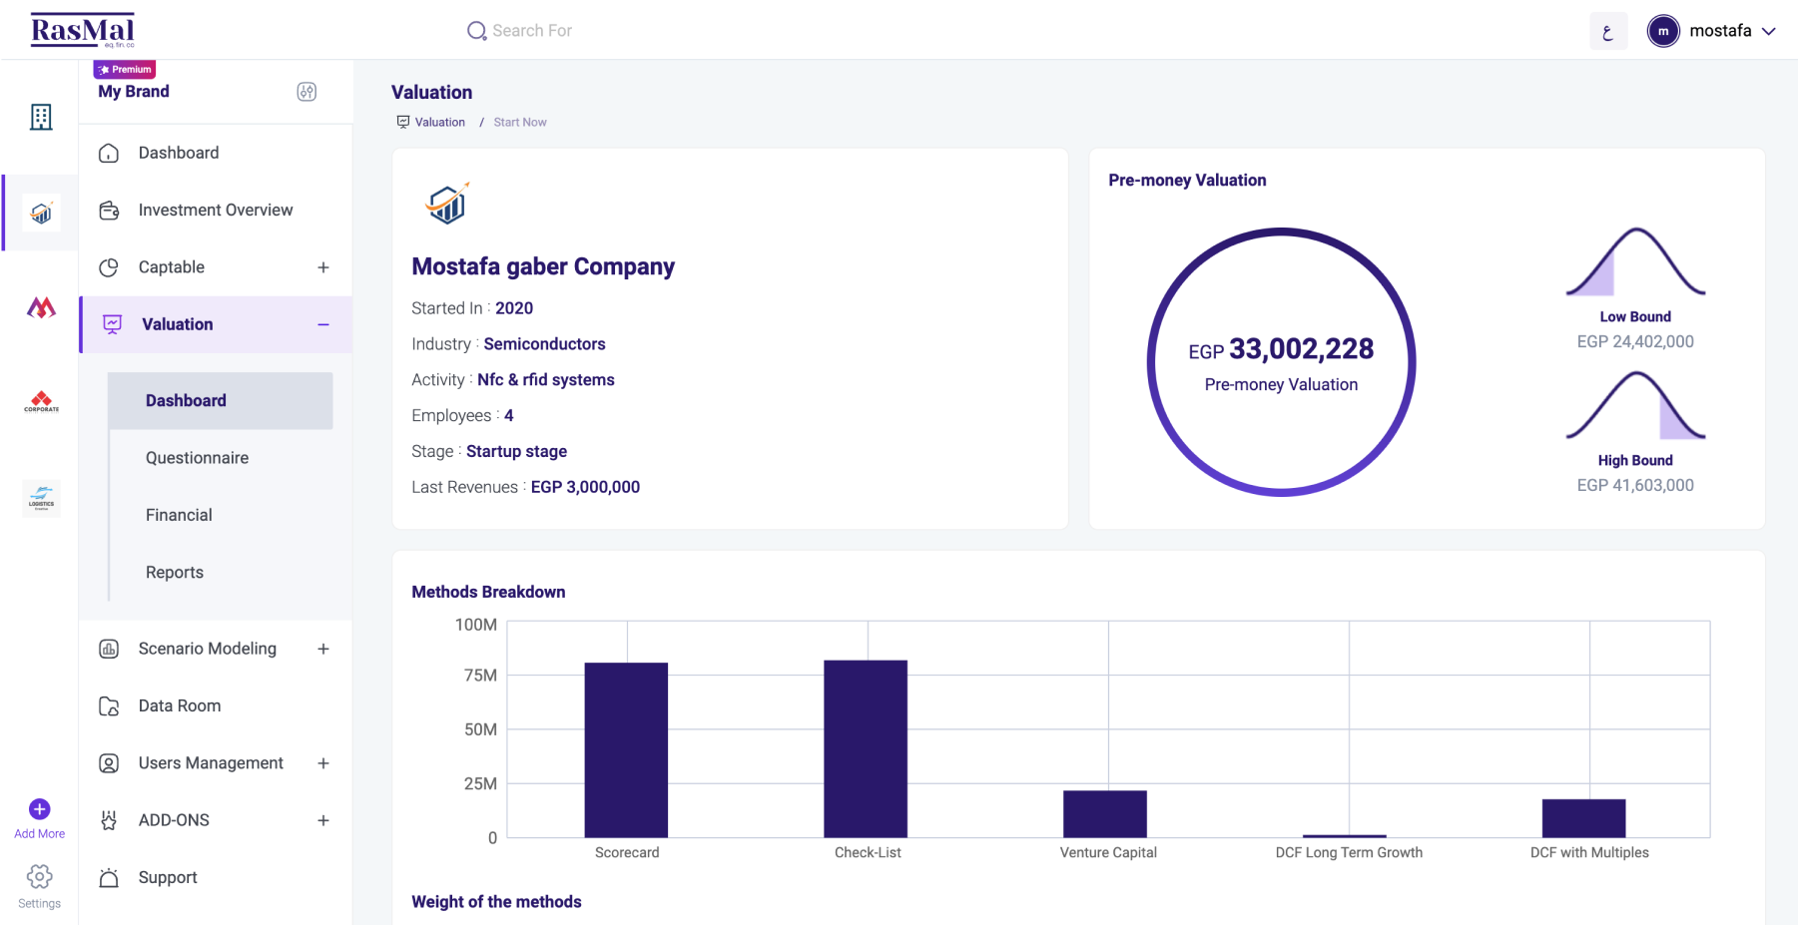Click the Low Bound bell curve icon
This screenshot has width=1798, height=925.
coord(1635,261)
